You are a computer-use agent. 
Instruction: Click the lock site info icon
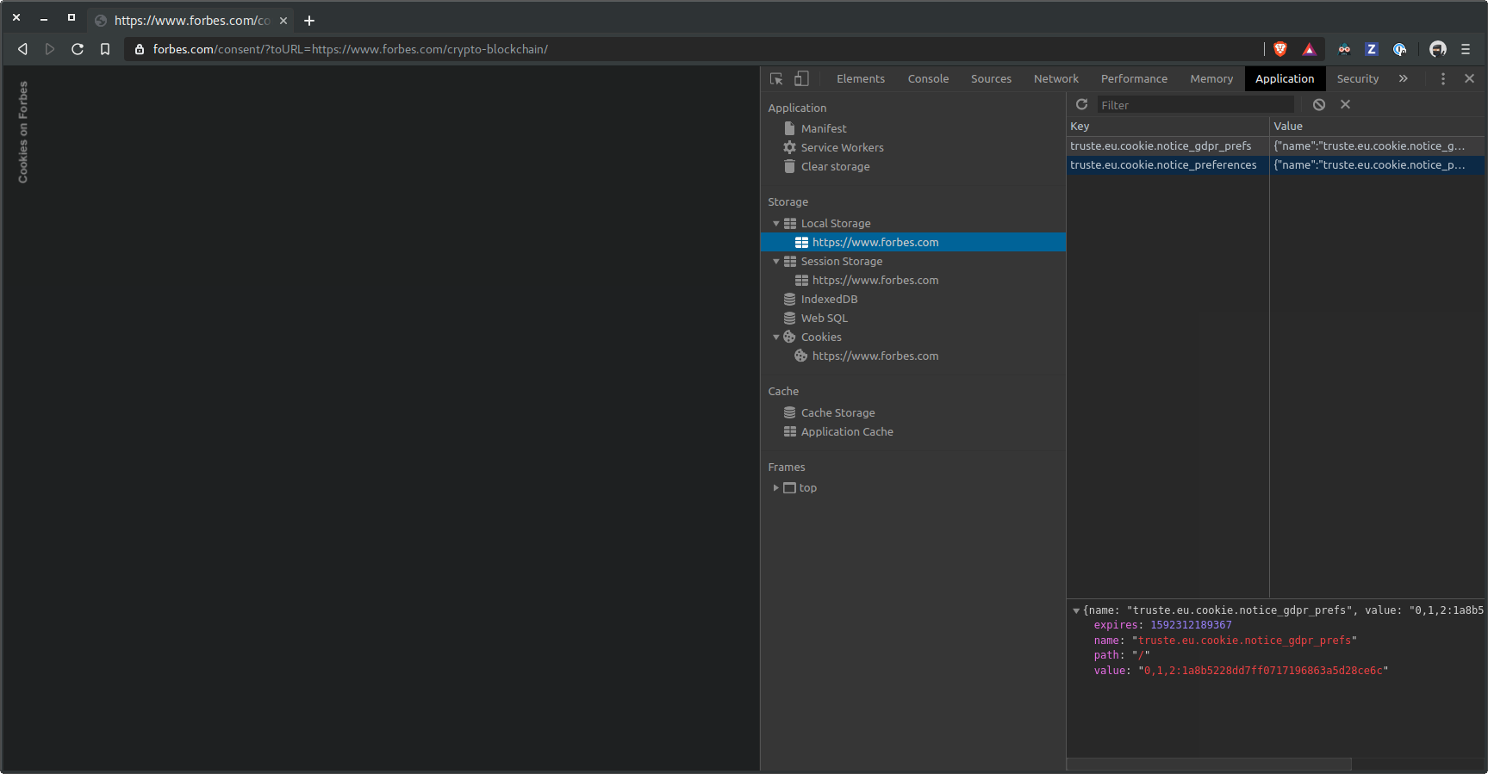pyautogui.click(x=140, y=49)
